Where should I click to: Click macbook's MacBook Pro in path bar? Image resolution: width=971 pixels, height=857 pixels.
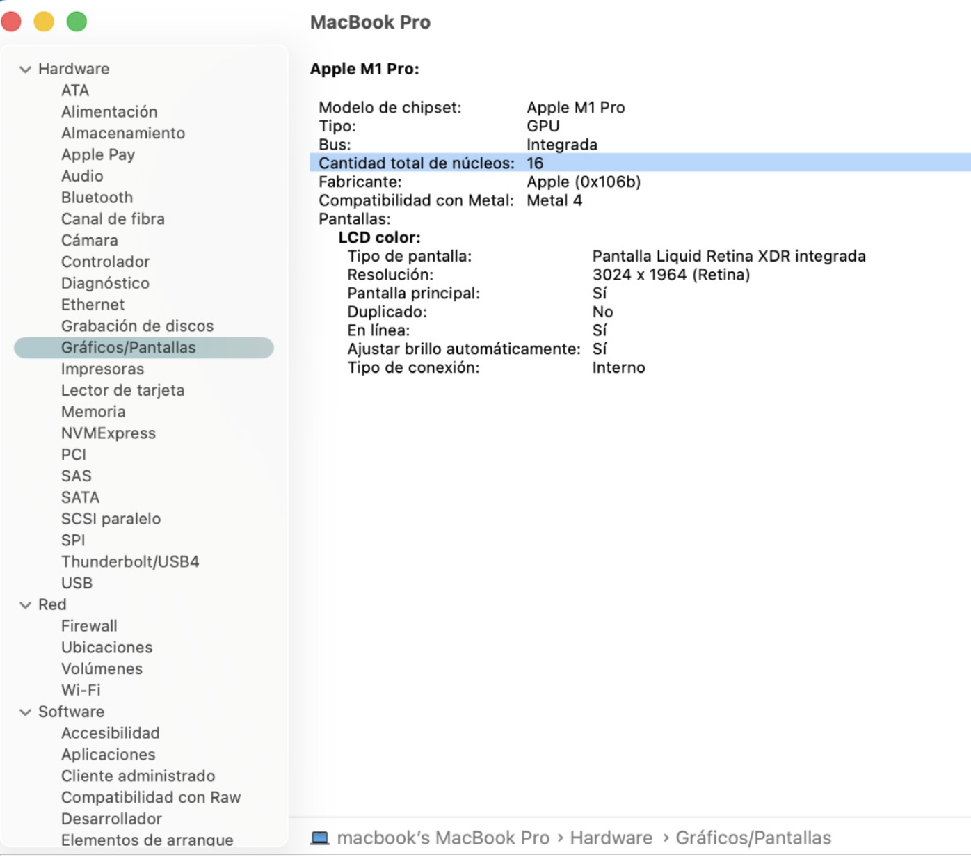point(443,838)
